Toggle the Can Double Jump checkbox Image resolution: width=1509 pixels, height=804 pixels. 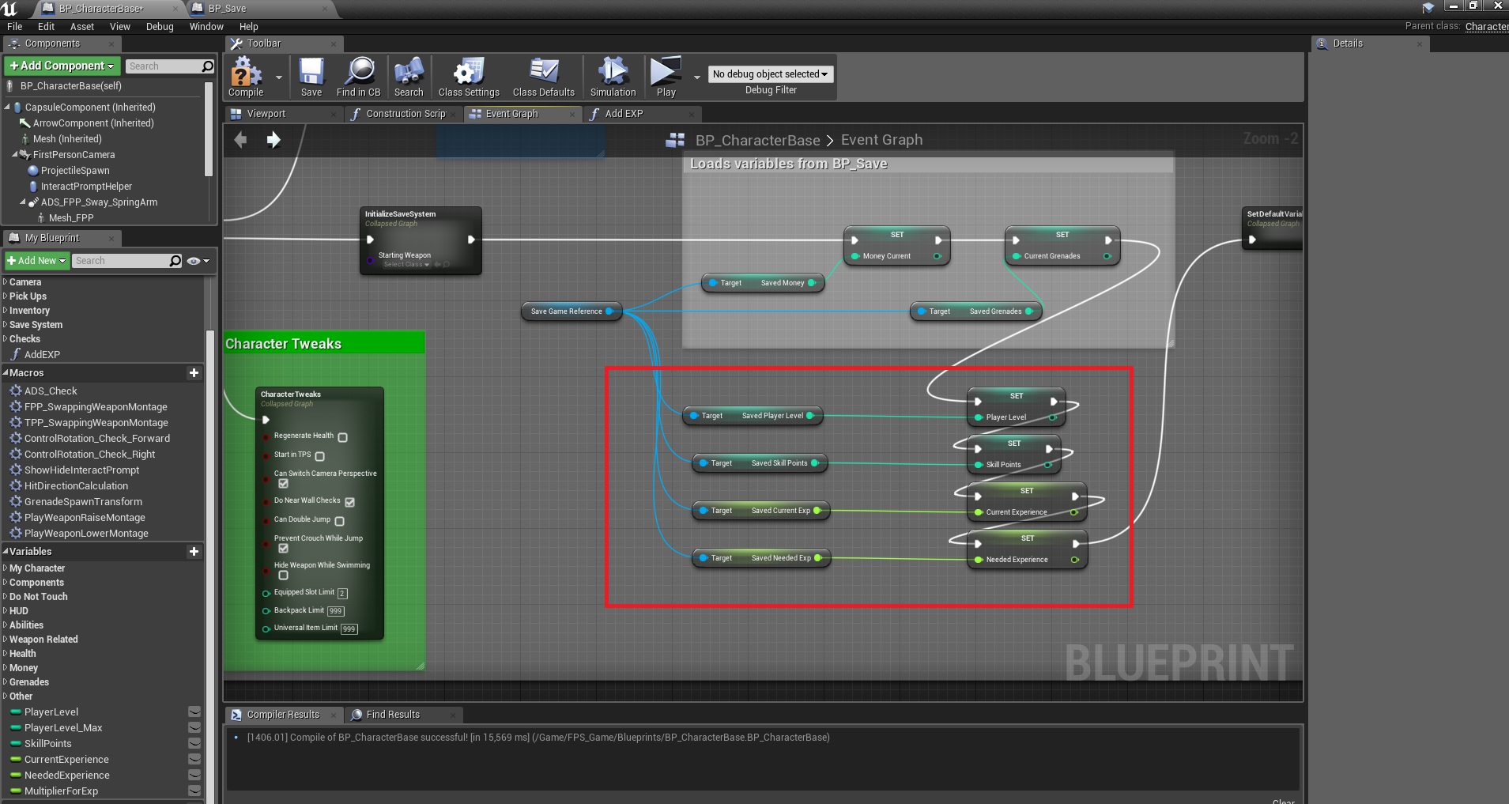340,521
